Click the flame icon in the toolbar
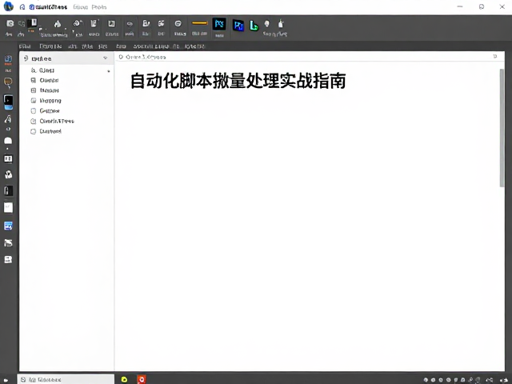Screen dimensions: 512x384 (58, 24)
